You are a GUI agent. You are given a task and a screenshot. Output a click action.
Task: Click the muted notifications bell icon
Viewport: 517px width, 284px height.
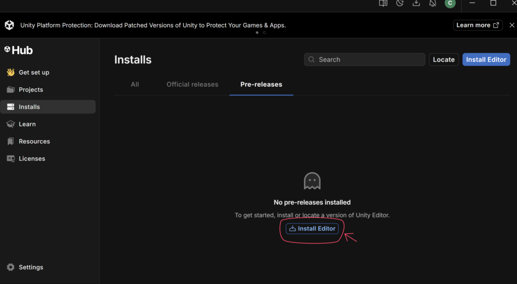click(x=433, y=4)
